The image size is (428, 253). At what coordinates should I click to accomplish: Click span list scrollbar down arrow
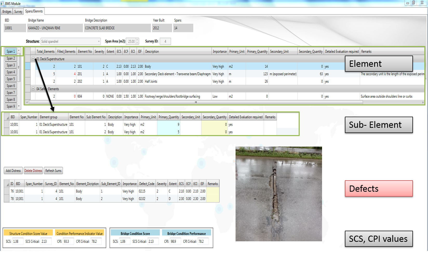coord(19,106)
